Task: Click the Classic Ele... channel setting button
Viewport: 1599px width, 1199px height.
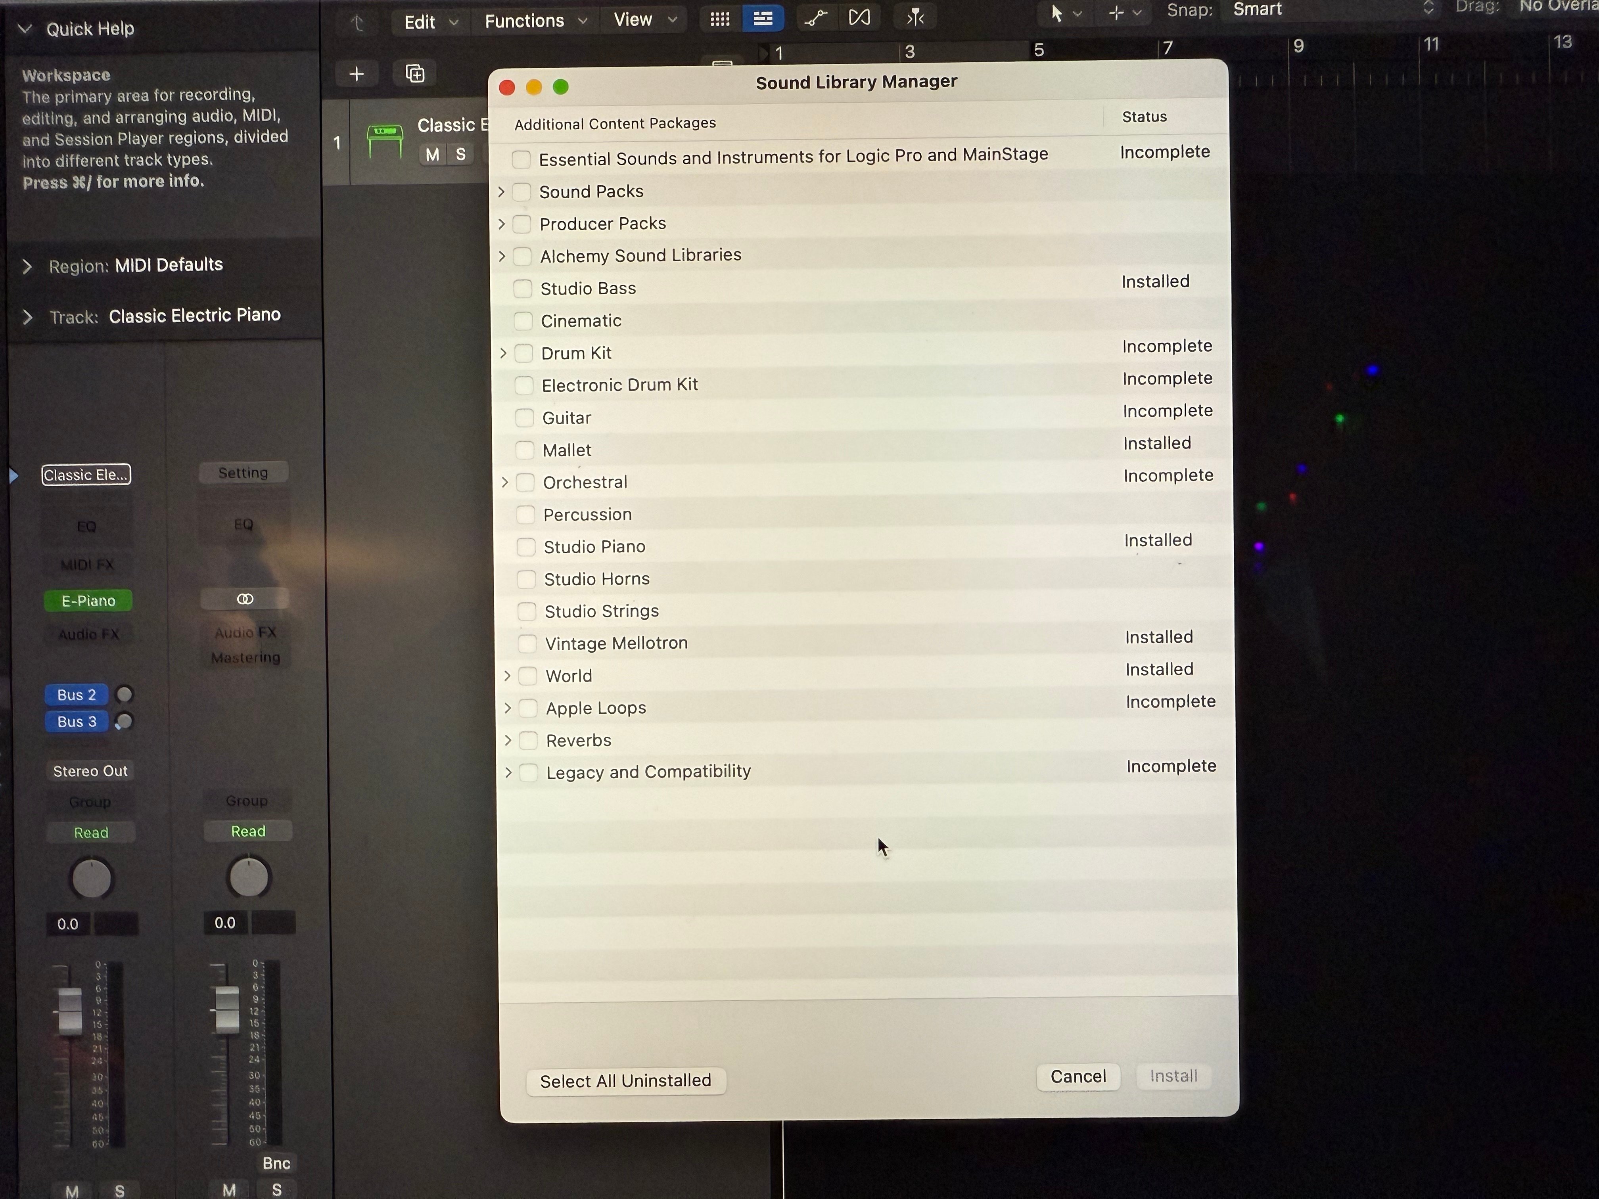Action: pyautogui.click(x=86, y=475)
